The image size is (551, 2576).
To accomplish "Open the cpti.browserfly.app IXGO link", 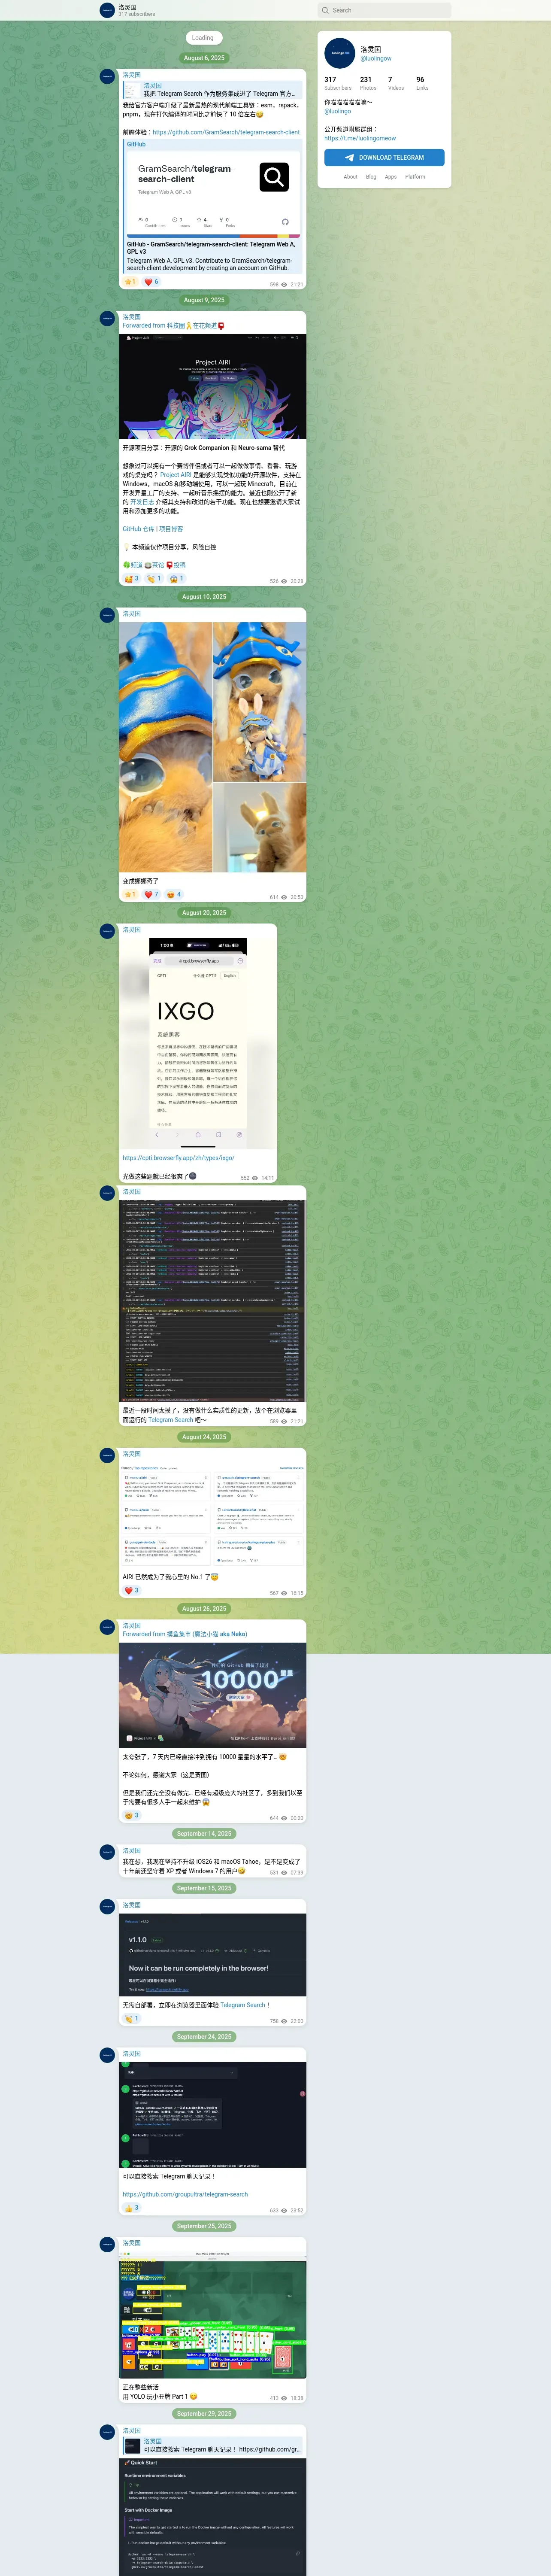I will click(x=178, y=1158).
